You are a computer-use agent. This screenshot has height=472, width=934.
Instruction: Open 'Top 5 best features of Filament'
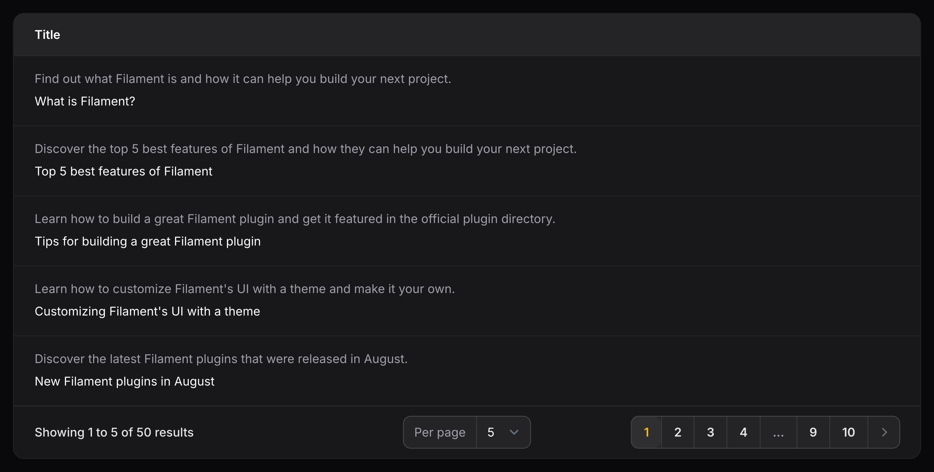(123, 171)
